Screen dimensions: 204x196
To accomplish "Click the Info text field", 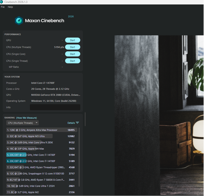I will 55,107.
